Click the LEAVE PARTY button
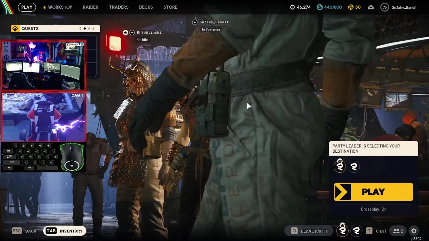This screenshot has height=241, width=429. (x=309, y=231)
